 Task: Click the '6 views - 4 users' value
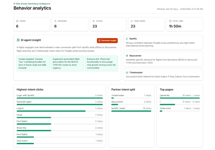coord(191,102)
